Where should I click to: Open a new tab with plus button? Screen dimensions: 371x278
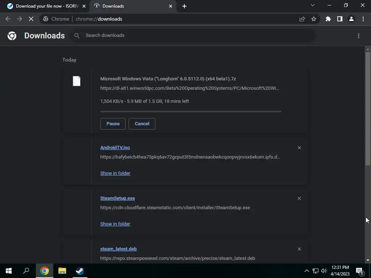(x=184, y=6)
